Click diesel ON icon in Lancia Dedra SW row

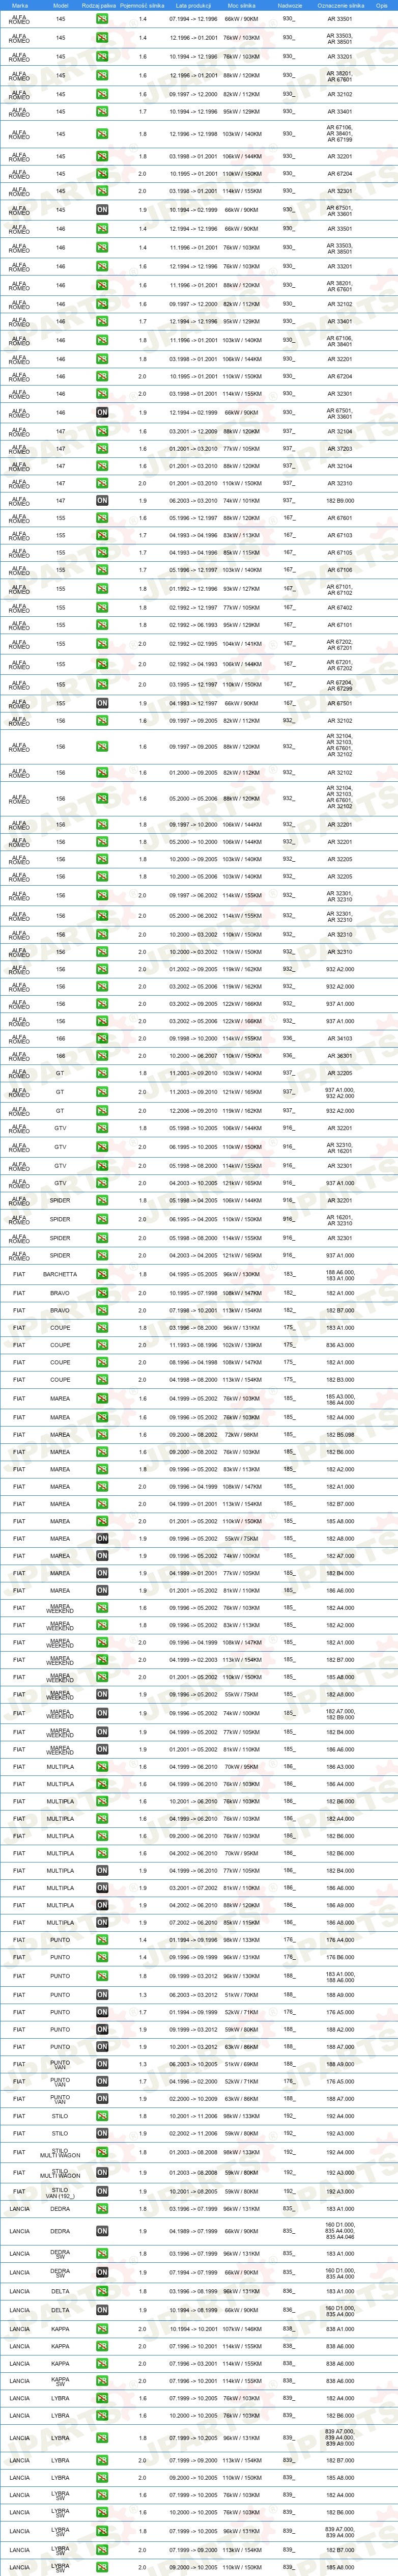click(x=102, y=2272)
